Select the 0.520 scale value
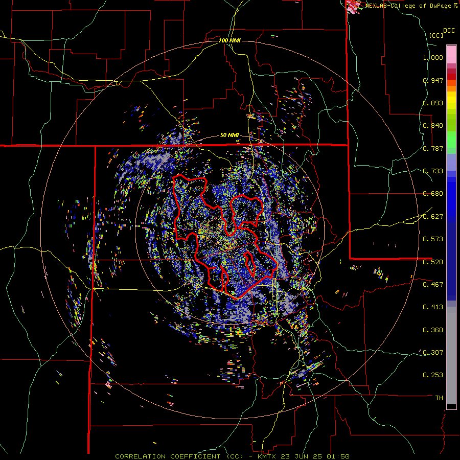 coord(433,262)
